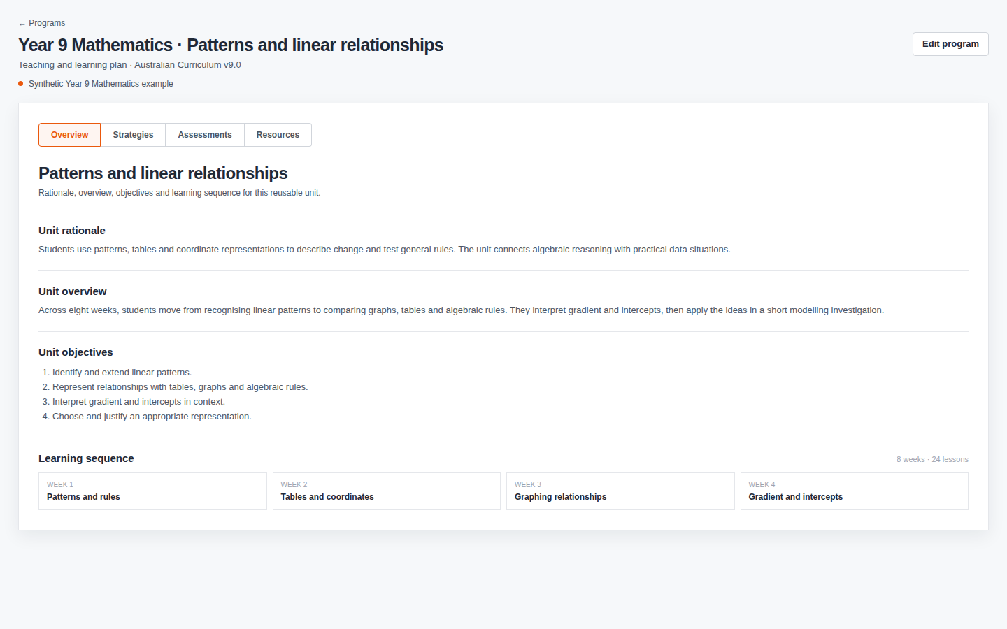The height and width of the screenshot is (629, 1007).
Task: Go back to Programs link
Action: pyautogui.click(x=42, y=23)
